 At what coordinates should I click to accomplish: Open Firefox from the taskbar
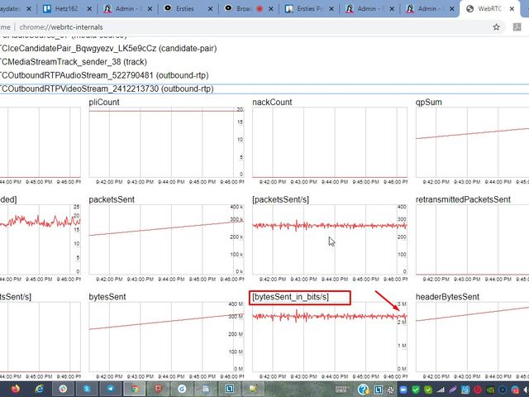pyautogui.click(x=15, y=390)
